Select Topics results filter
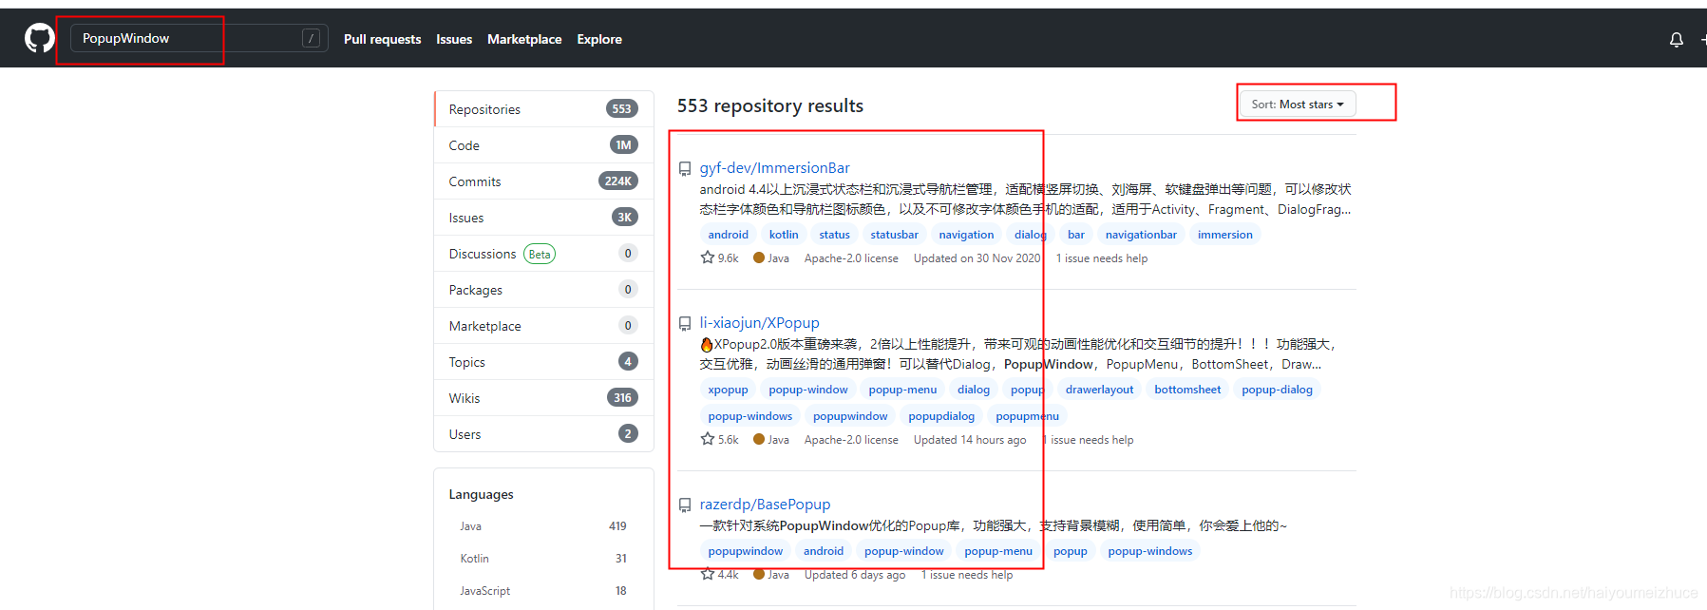Image resolution: width=1707 pixels, height=610 pixels. click(544, 362)
